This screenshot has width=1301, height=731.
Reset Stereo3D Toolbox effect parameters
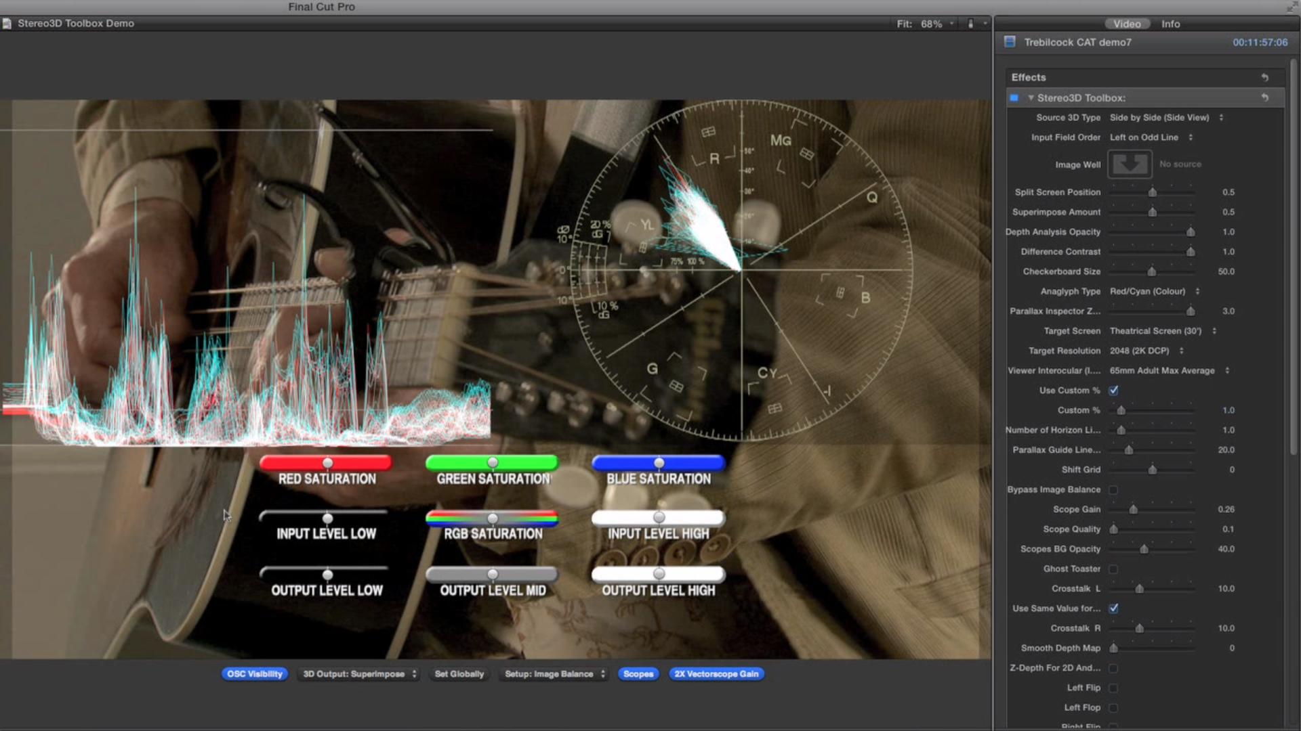(x=1264, y=97)
